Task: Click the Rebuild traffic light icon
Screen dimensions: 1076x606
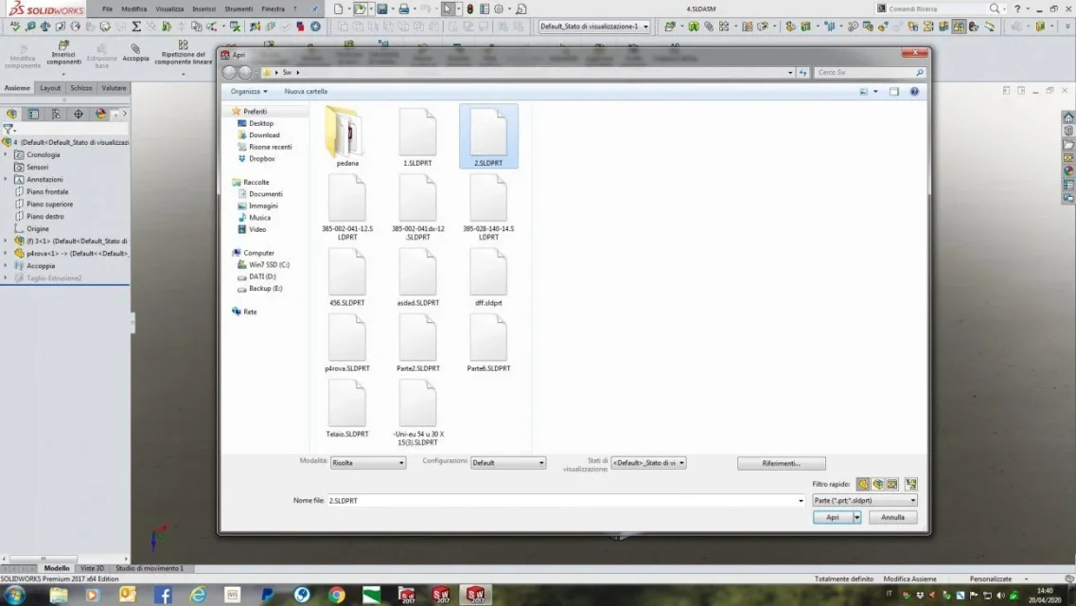Action: (x=470, y=9)
